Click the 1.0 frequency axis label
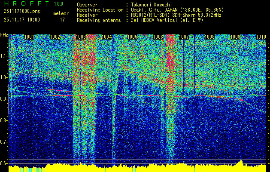270x172 pixels. 3,78
